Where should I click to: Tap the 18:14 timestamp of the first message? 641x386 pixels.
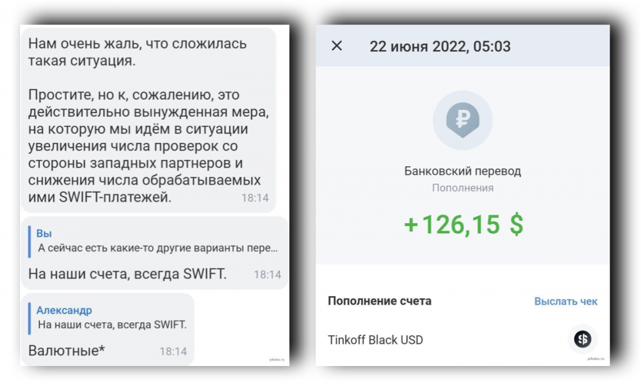pos(255,198)
